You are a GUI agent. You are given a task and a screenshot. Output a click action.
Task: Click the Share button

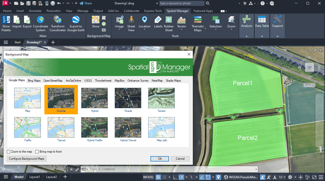[x=86, y=3]
